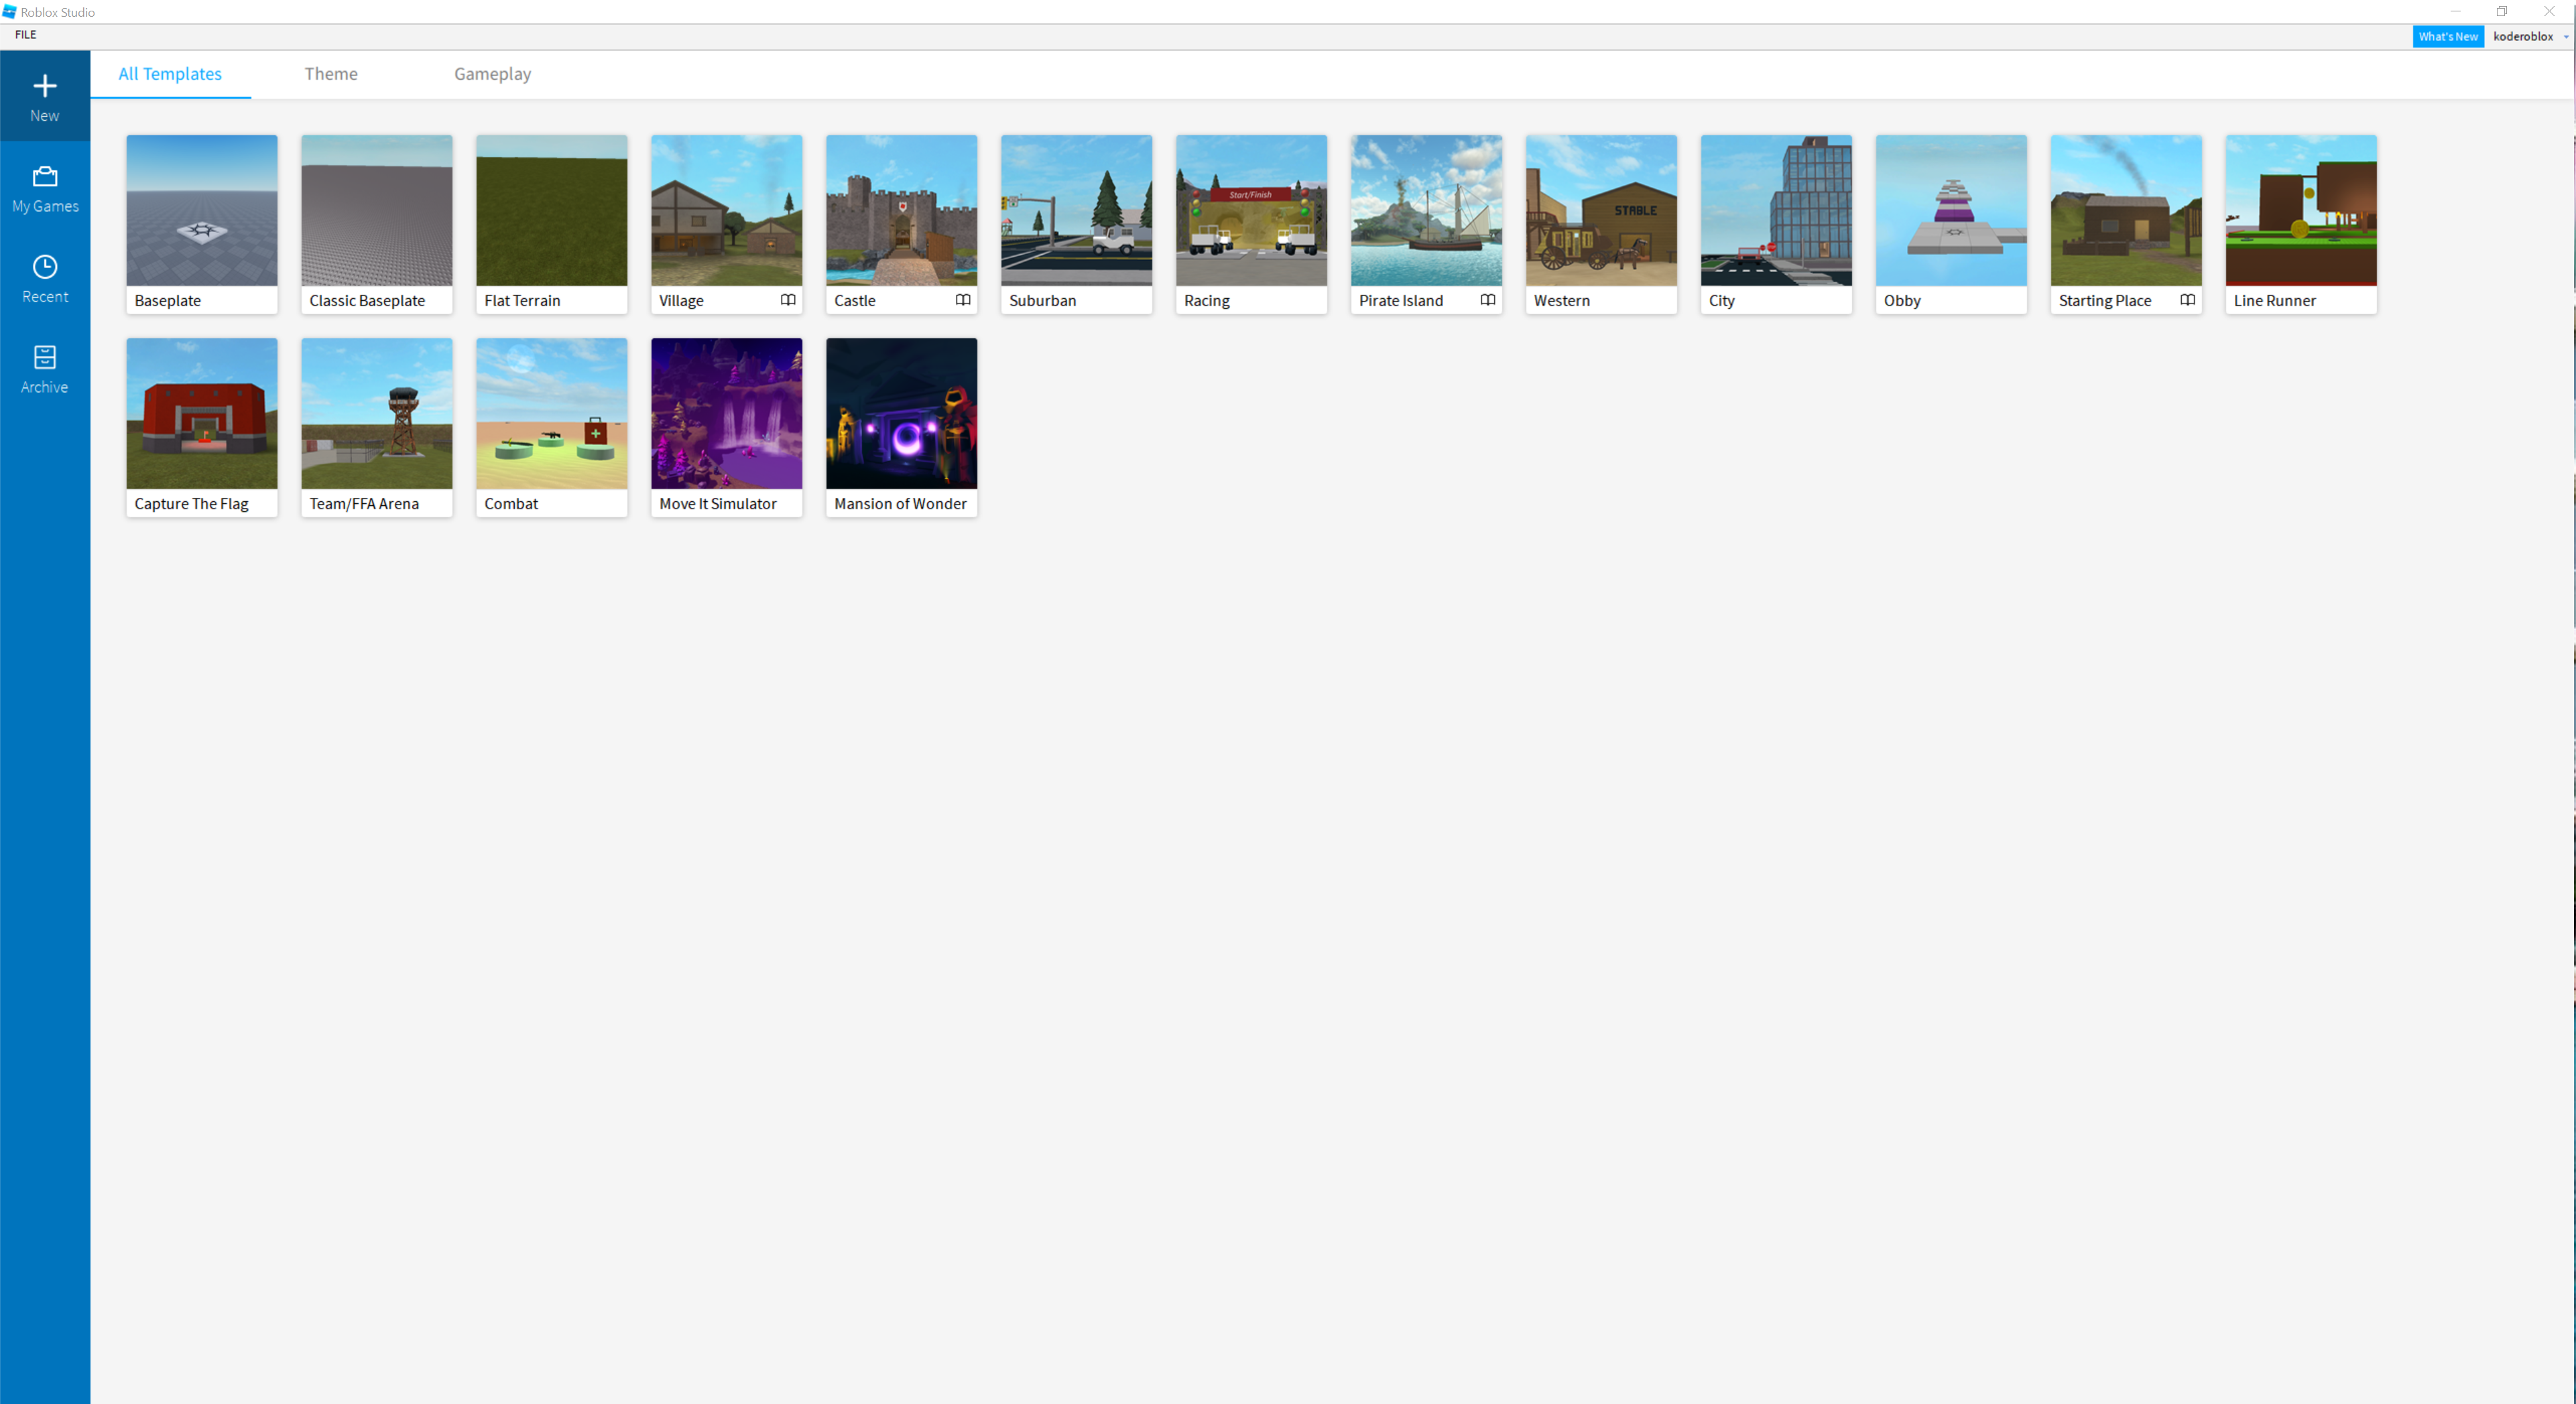Click All Templates tab
The width and height of the screenshot is (2576, 1404).
(x=170, y=72)
